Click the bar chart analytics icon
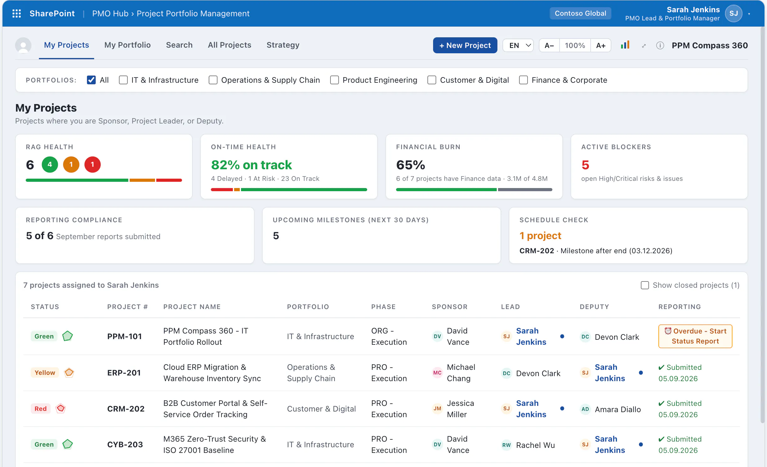The width and height of the screenshot is (767, 467). 625,45
